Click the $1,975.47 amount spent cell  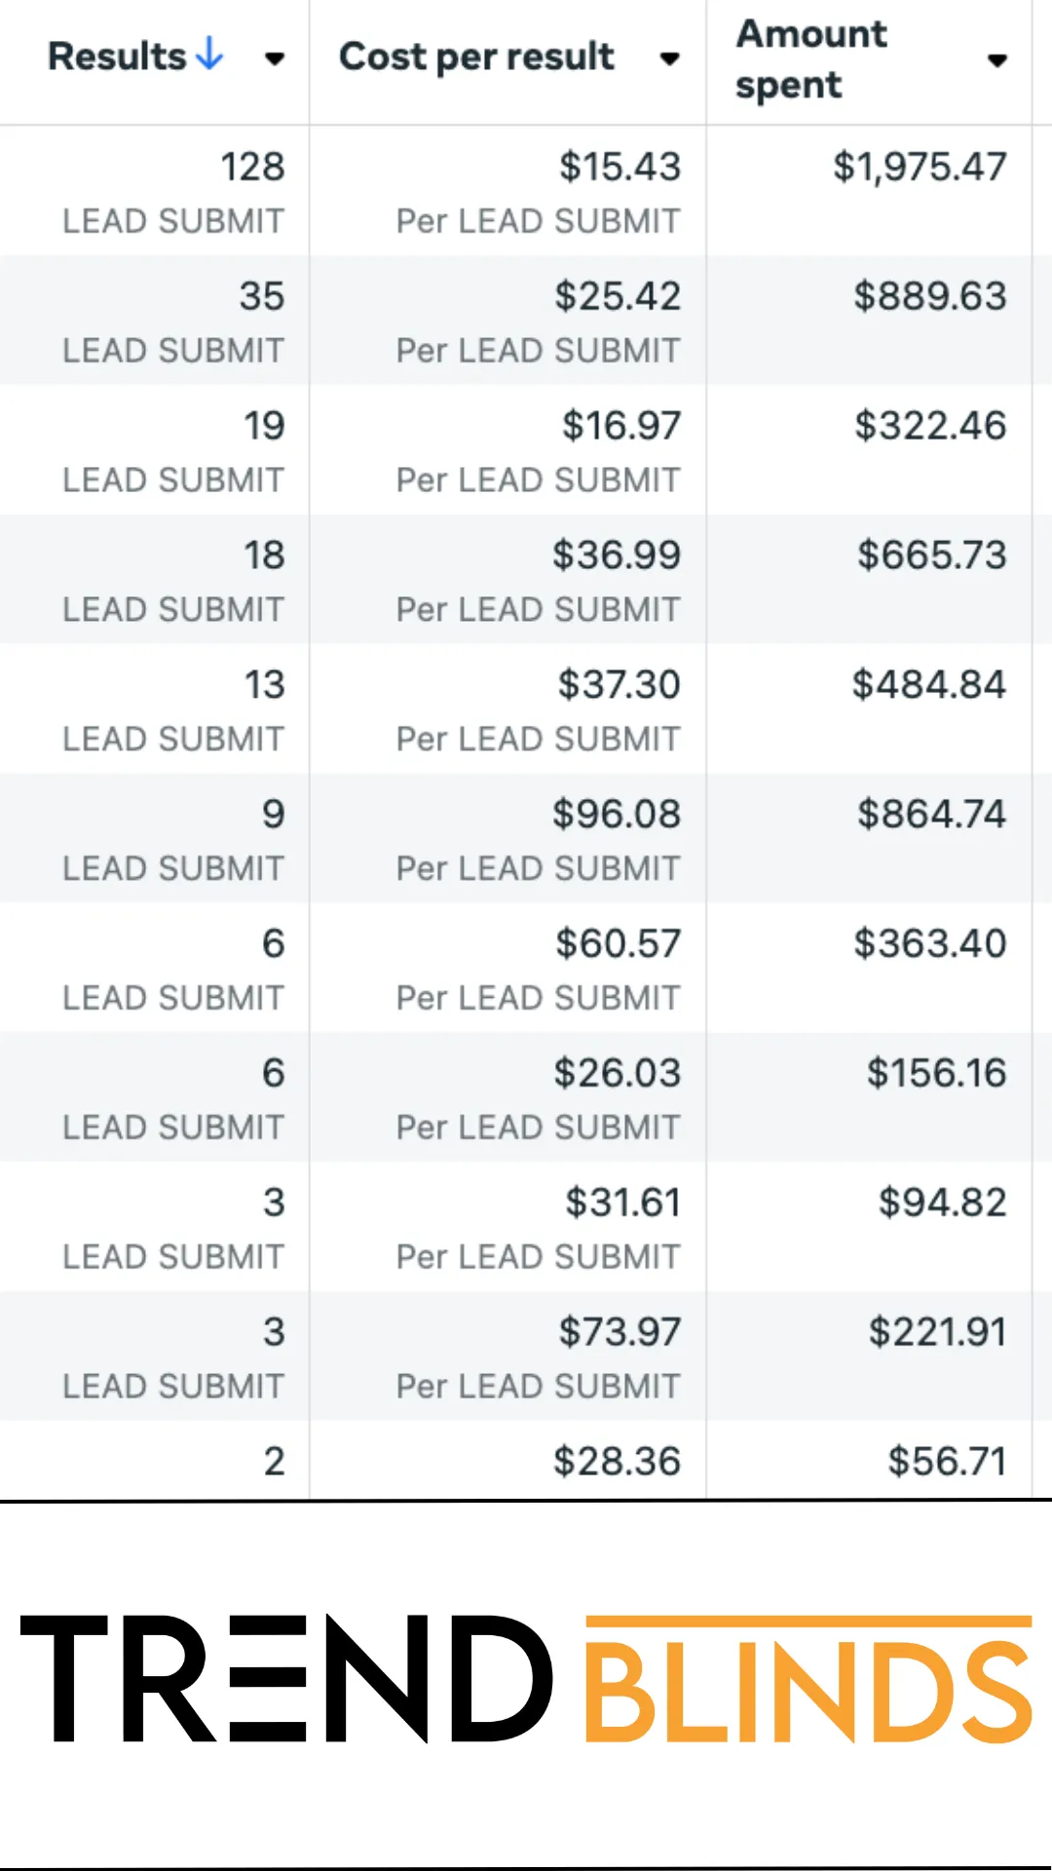tap(920, 167)
